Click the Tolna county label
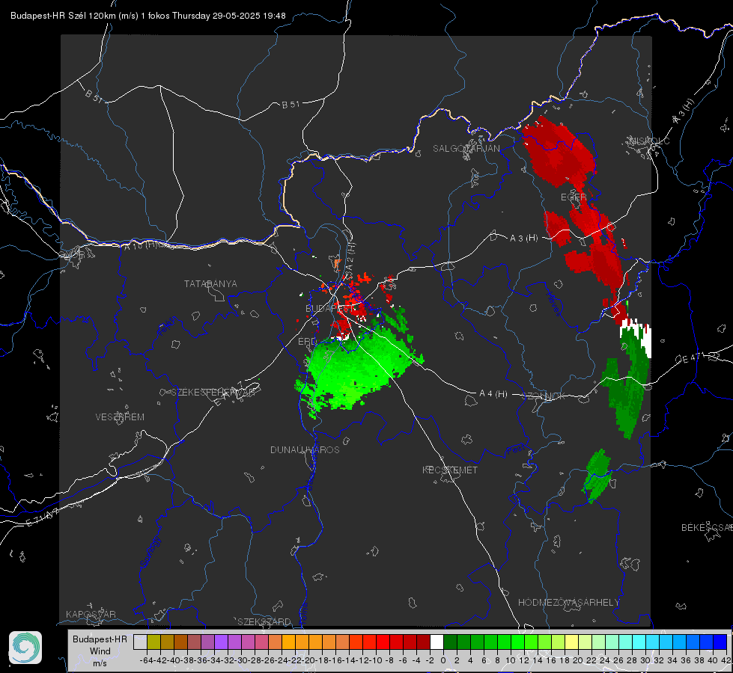The width and height of the screenshot is (733, 673). click(303, 613)
